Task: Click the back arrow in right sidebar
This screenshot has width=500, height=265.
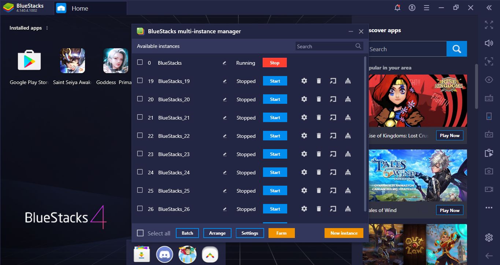Action: 489,256
